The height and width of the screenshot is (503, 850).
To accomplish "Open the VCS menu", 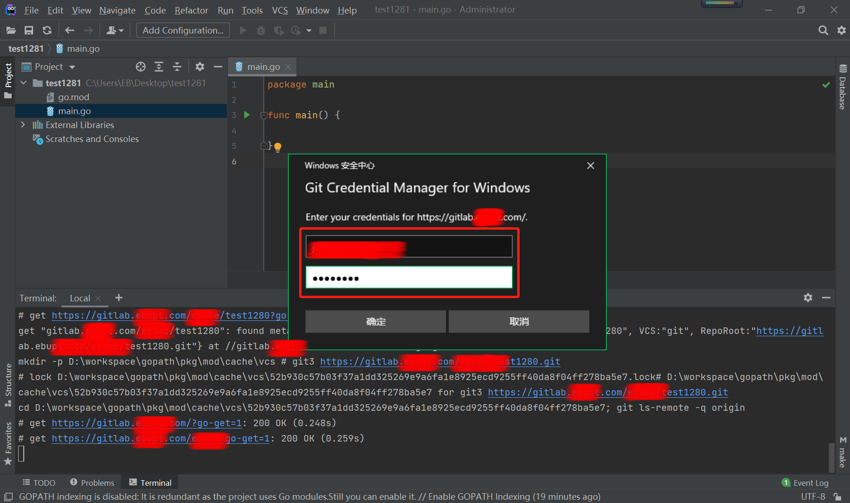I will click(x=280, y=10).
